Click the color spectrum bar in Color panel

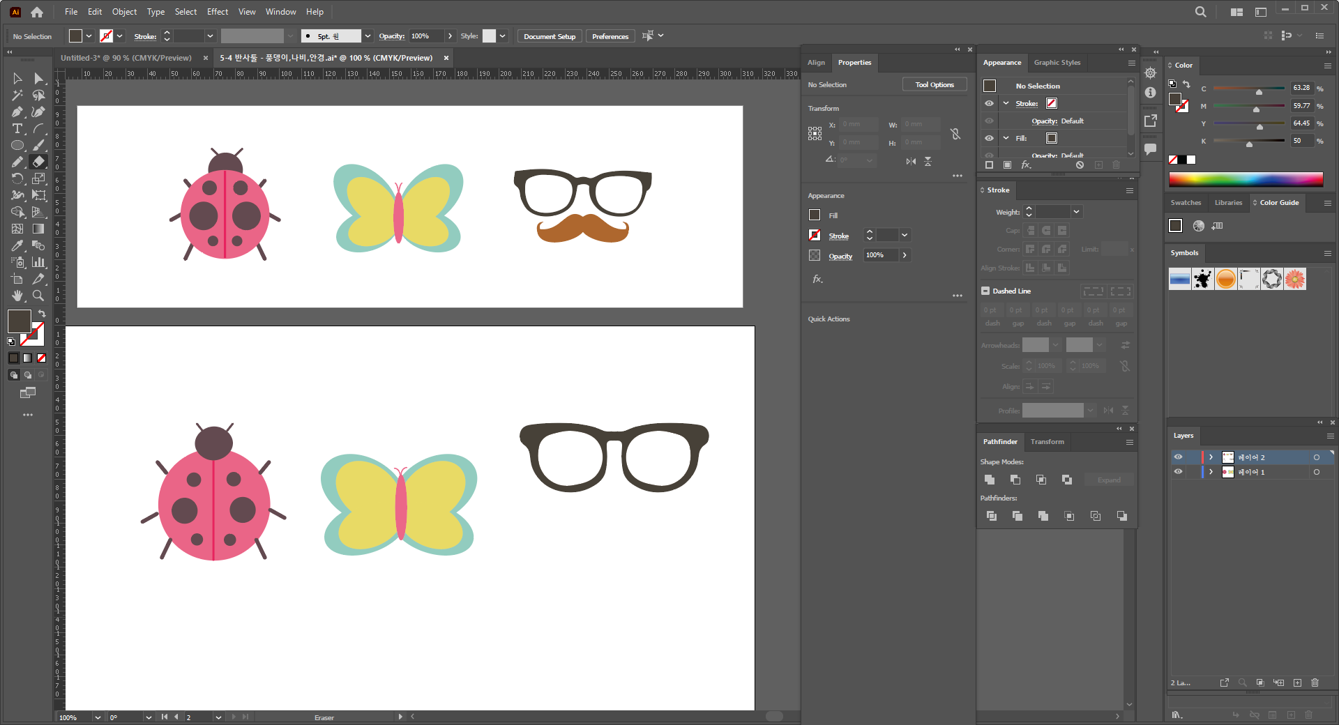tap(1246, 180)
